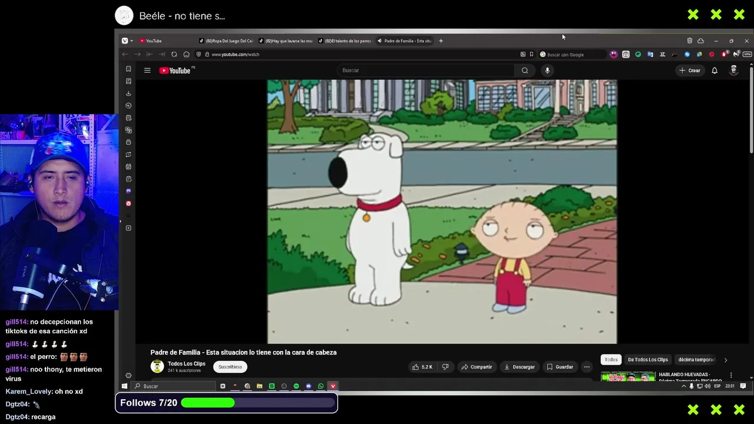754x424 pixels.
Task: Open a new browser tab
Action: (x=441, y=41)
